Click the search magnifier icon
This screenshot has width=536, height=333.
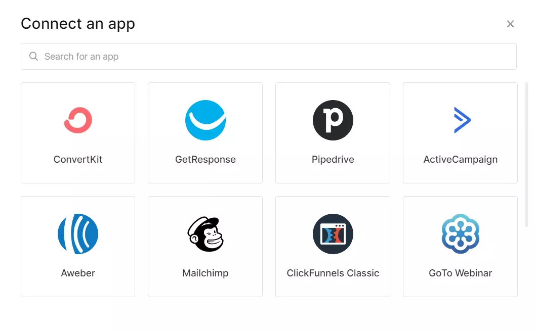34,57
